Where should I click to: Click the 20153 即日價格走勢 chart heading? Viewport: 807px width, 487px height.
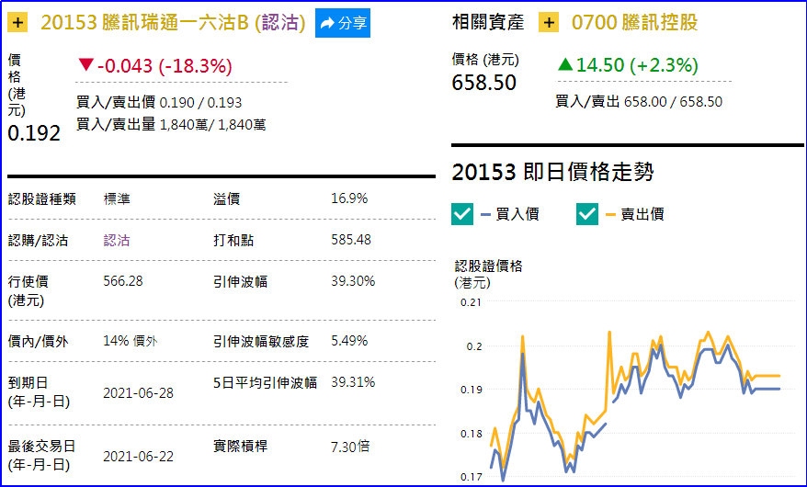click(x=552, y=172)
